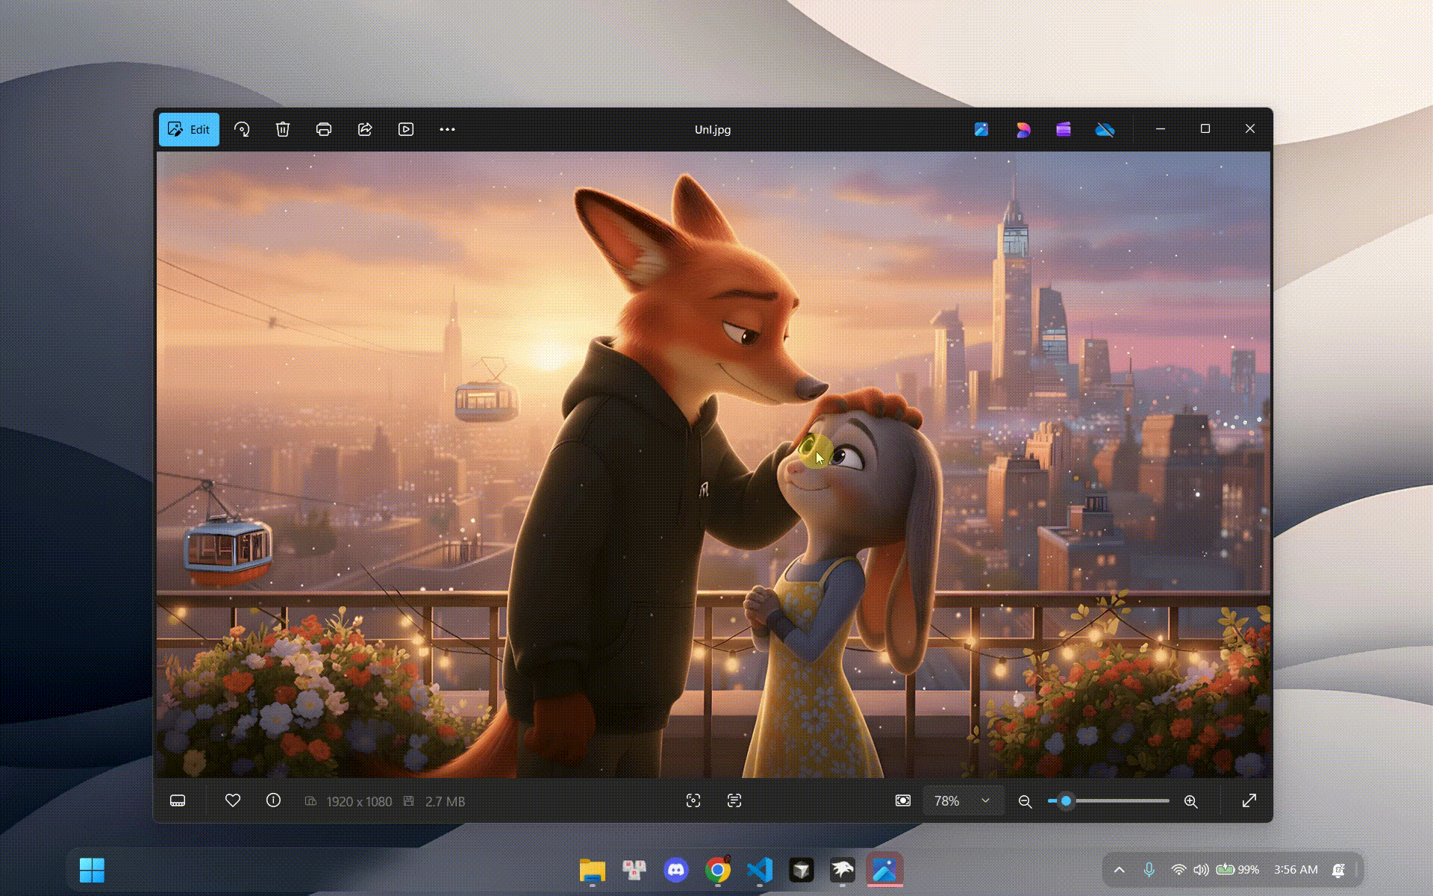Screen dimensions: 1433x896
Task: Open the three-dot See more menu
Action: pyautogui.click(x=447, y=129)
